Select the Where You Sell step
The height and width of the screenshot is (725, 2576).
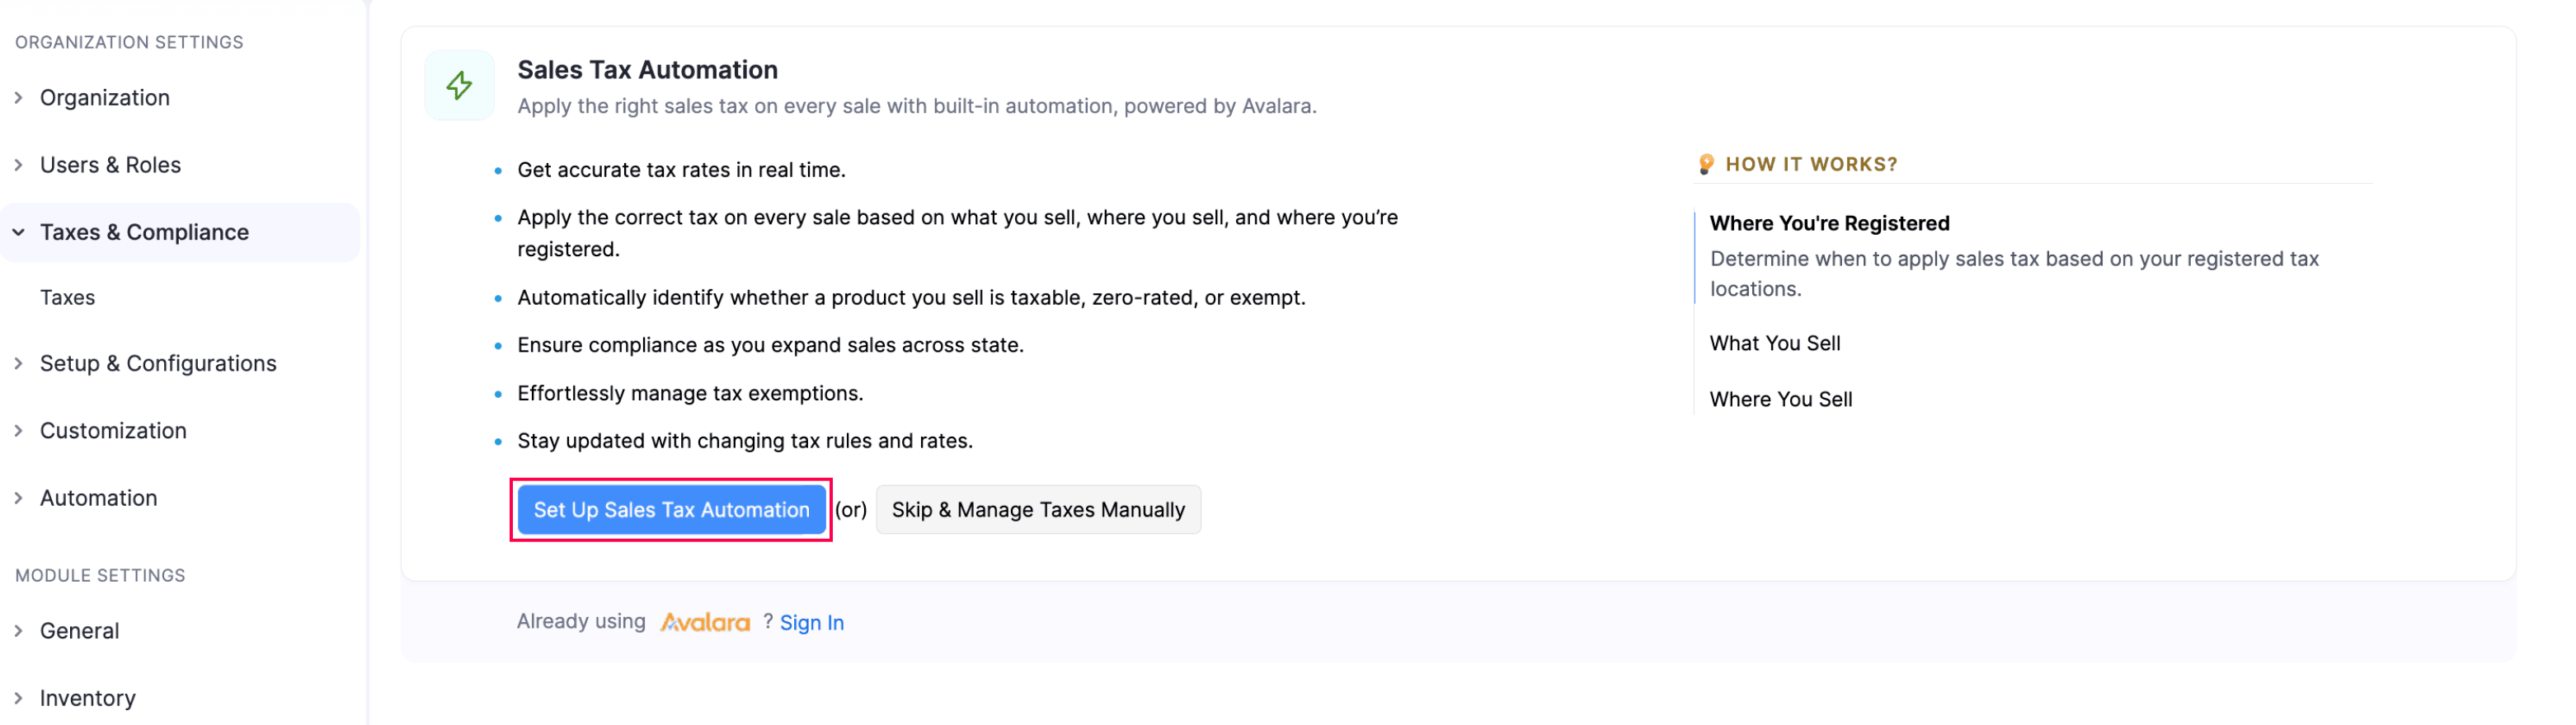tap(1781, 399)
